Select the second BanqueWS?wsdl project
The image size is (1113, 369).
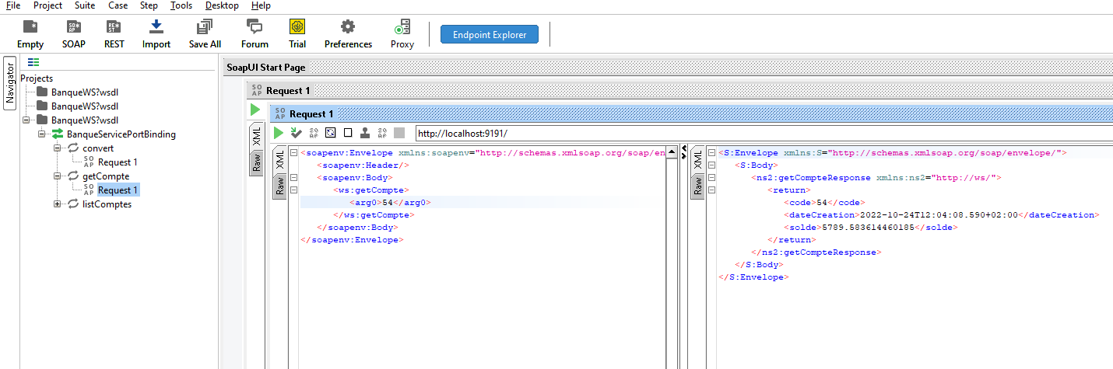click(84, 106)
